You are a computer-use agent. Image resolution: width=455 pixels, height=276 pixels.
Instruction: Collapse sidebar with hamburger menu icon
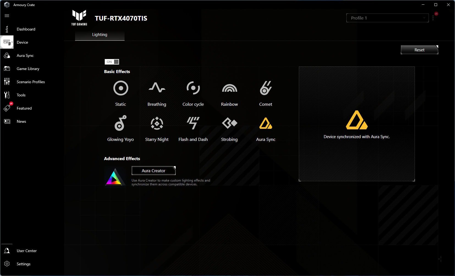(x=7, y=16)
